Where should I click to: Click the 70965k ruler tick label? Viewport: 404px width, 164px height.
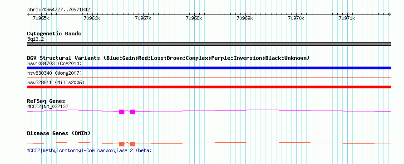tap(41, 18)
